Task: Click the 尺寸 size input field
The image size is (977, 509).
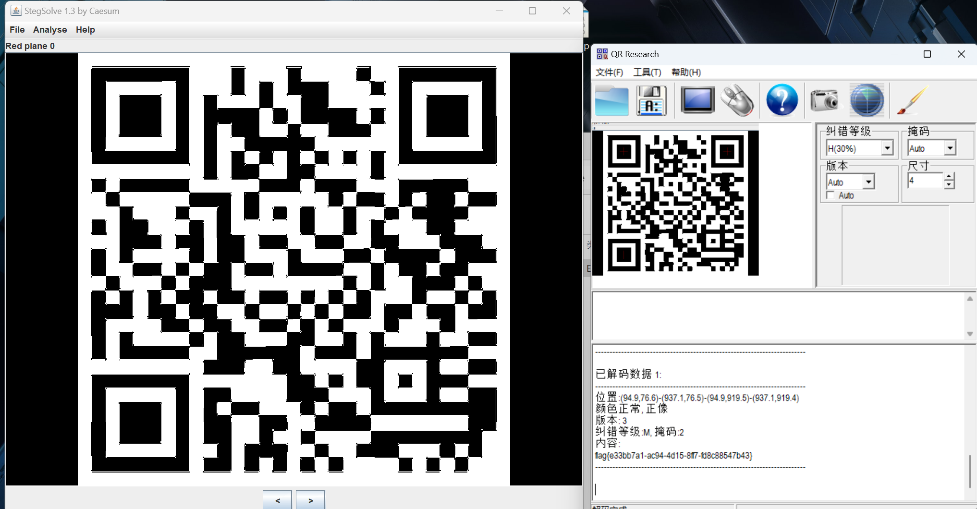Action: coord(926,181)
